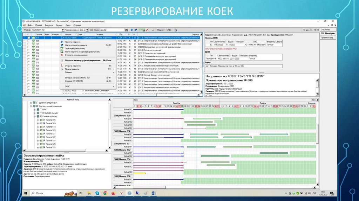Image resolution: width=359 pixels, height=201 pixels.
Task: Click the Reserve bed toolbar icon
Action: pyautogui.click(x=140, y=30)
